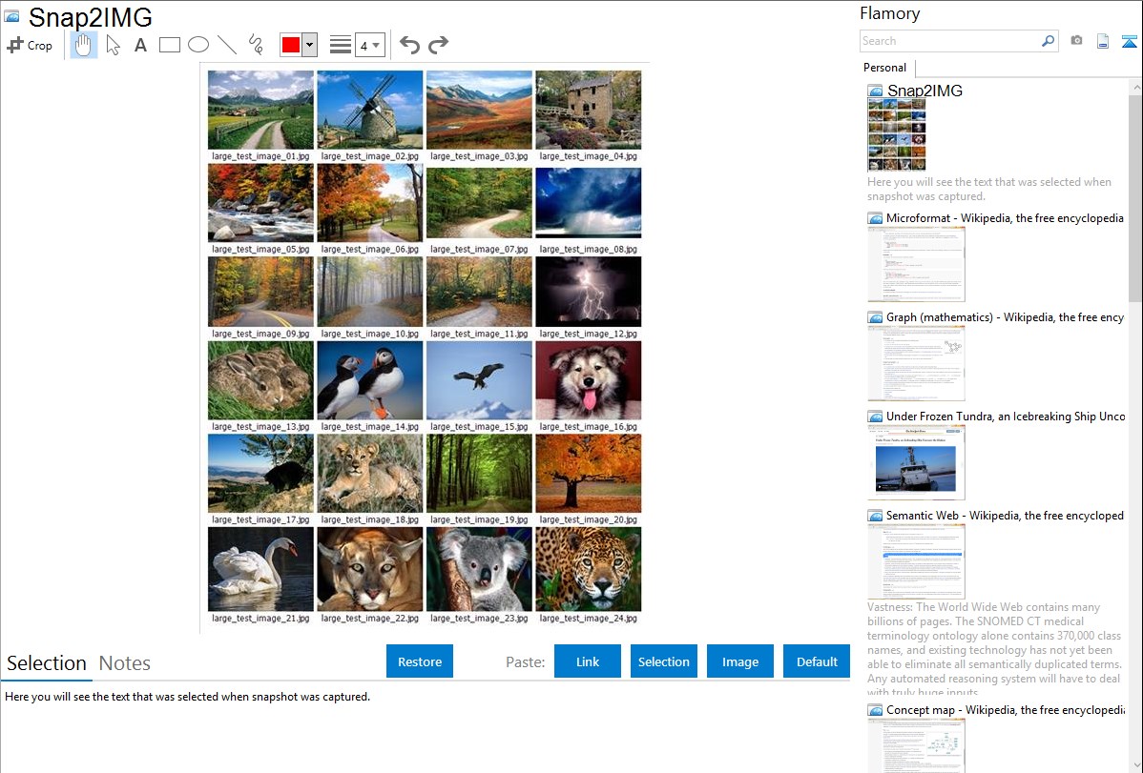Click the Snap2IMG window icon
This screenshot has width=1143, height=773.
11,15
